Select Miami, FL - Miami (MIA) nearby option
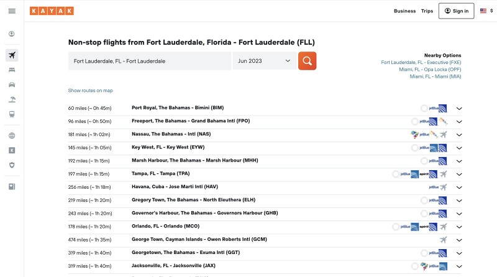Image resolution: width=497 pixels, height=277 pixels. (430, 76)
